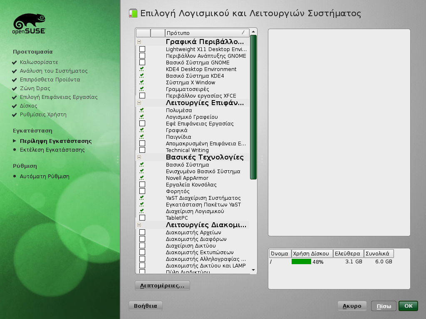Click install checkmark icon for Πολυμέσα
The height and width of the screenshot is (319, 426).
click(x=141, y=110)
